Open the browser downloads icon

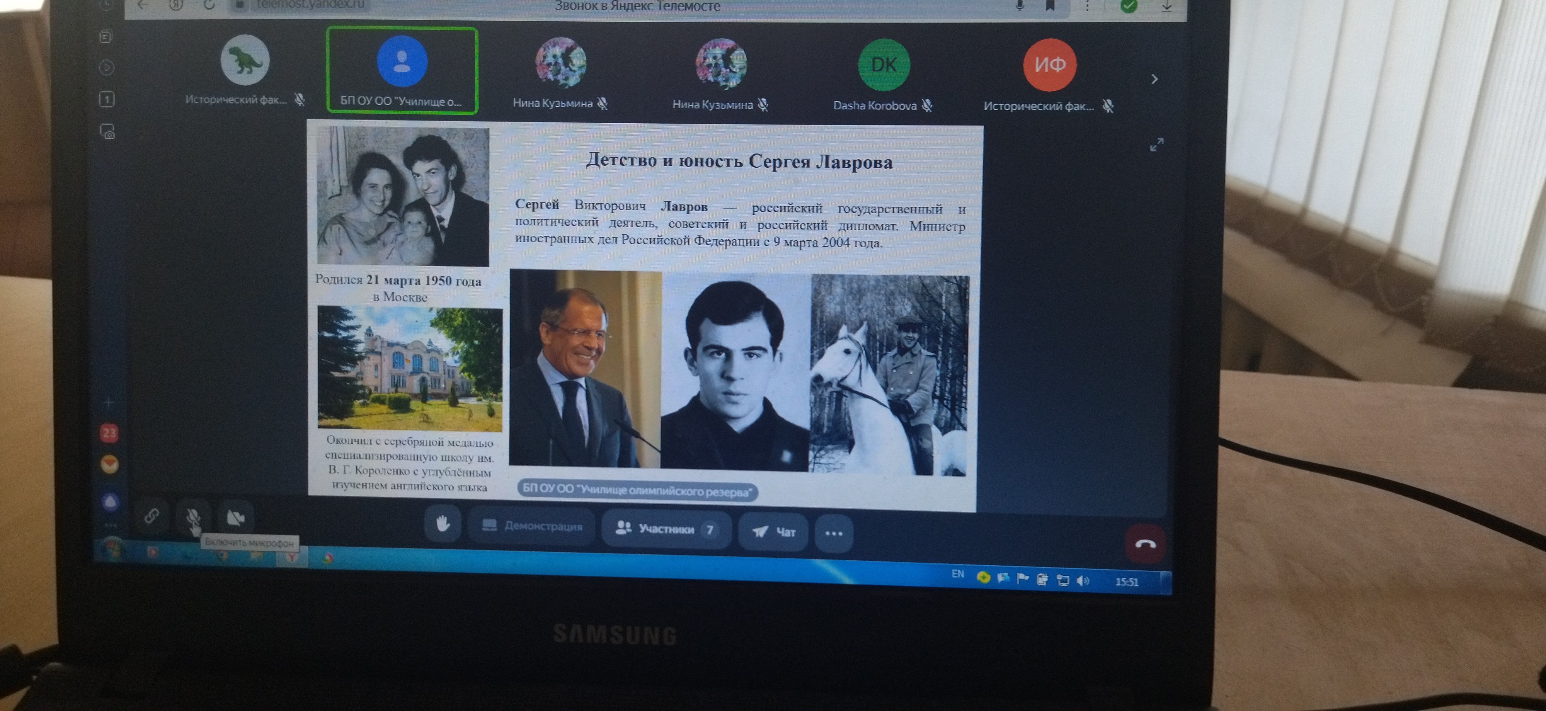[x=1167, y=6]
